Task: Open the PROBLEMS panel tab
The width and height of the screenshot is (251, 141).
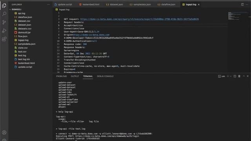Action: [62, 76]
